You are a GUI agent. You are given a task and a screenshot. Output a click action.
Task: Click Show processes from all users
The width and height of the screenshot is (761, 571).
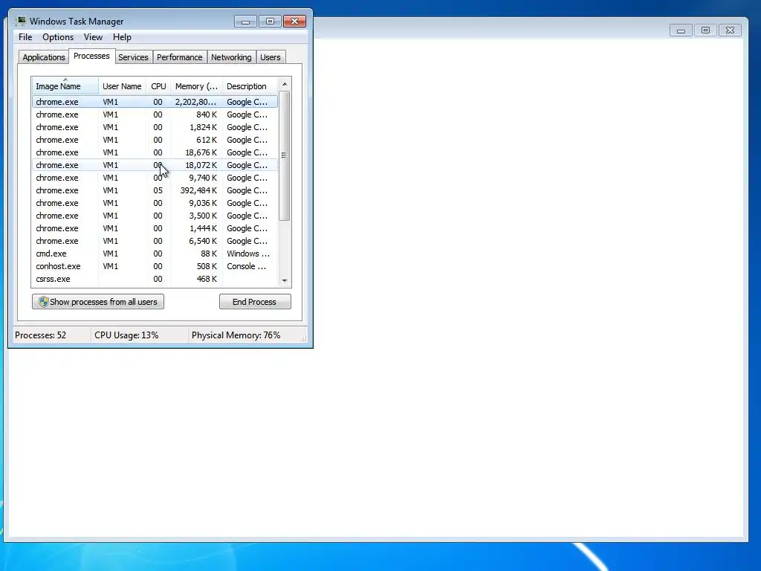[x=98, y=302]
